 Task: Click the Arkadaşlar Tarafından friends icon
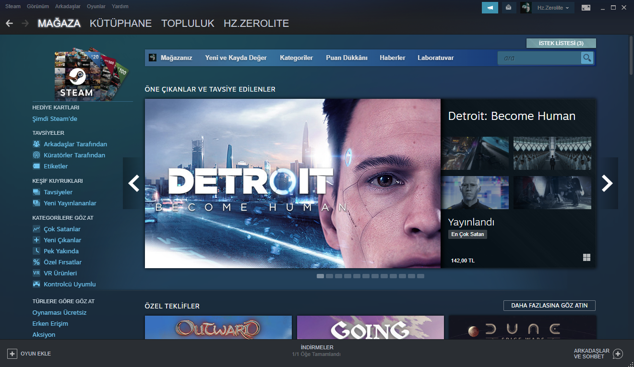[x=36, y=144]
